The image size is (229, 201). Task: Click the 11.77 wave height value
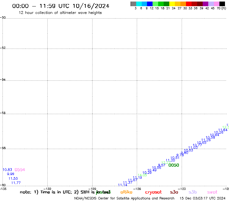click(16, 183)
